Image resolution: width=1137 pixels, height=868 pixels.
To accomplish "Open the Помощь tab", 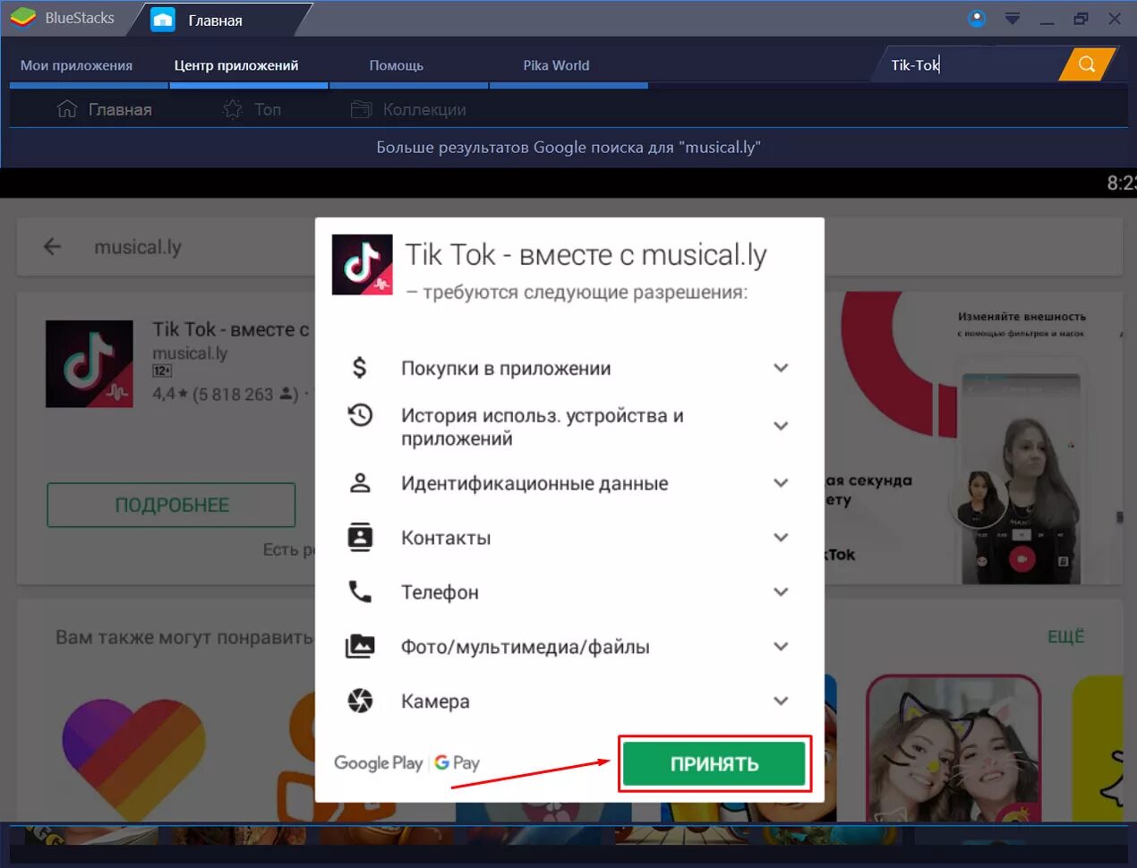I will point(397,65).
